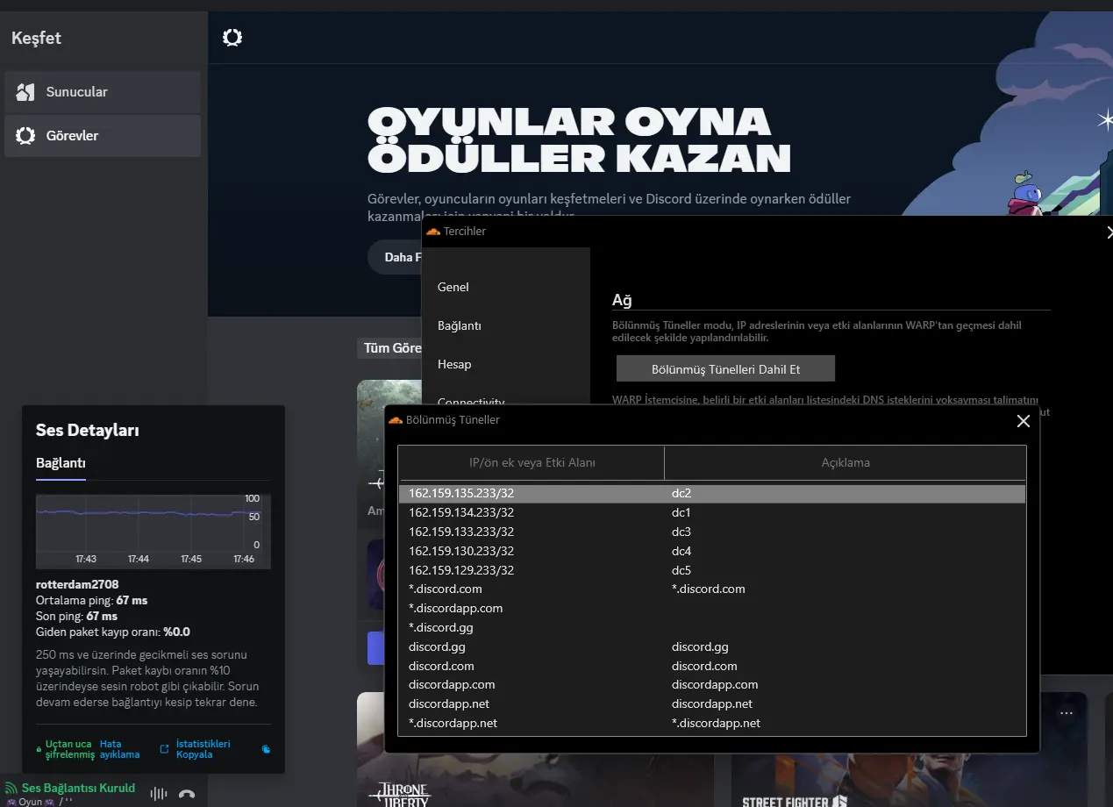Close the Bölünmüş Tüneller dialog
Image resolution: width=1113 pixels, height=807 pixels.
(1023, 421)
